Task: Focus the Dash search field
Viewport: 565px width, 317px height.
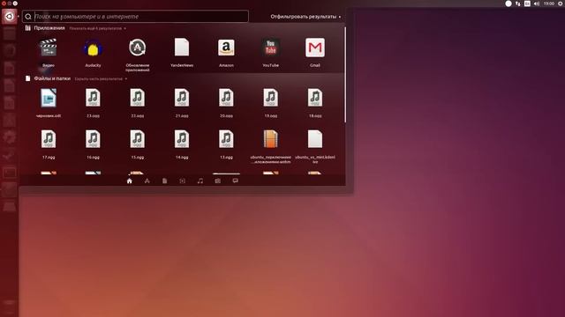Action: coord(135,17)
